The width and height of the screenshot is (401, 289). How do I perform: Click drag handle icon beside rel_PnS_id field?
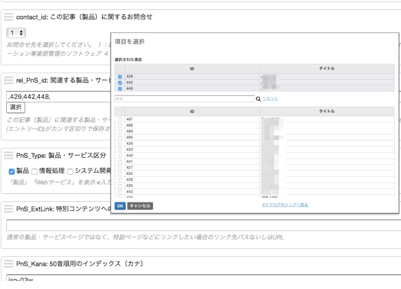coord(9,80)
